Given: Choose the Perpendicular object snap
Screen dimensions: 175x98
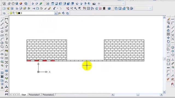Looking at the screenshot, I should [x=173, y=60].
